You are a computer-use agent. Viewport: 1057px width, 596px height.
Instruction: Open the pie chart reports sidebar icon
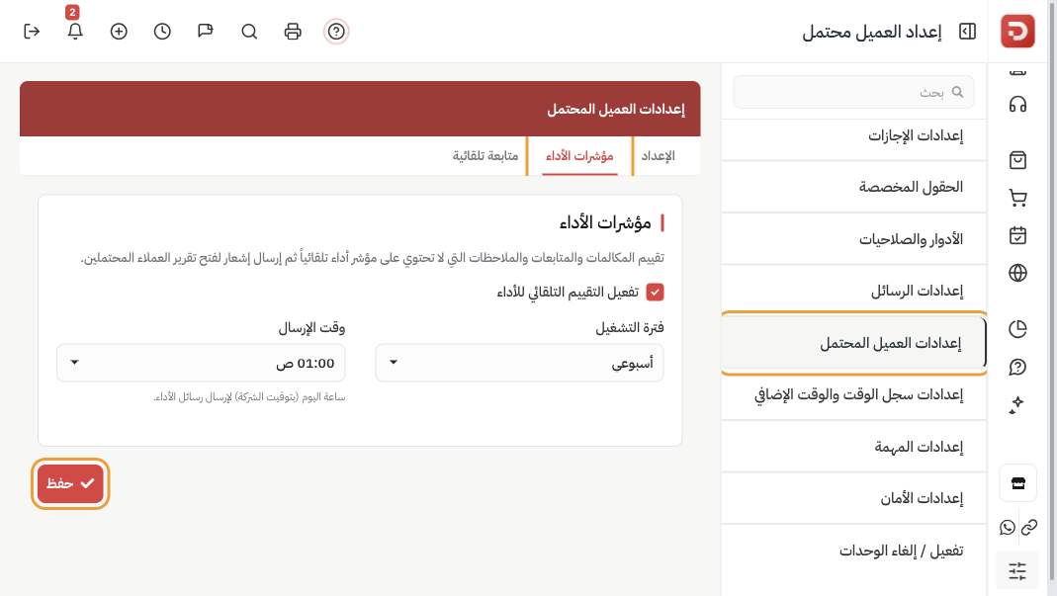(1017, 329)
